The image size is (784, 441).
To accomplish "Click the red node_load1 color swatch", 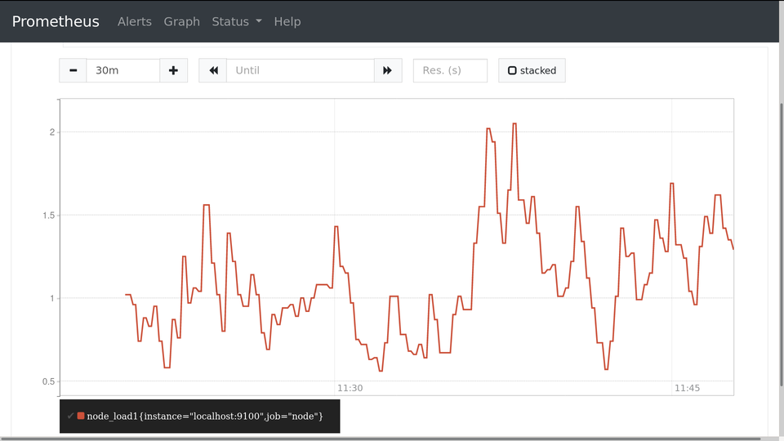I will pyautogui.click(x=81, y=416).
